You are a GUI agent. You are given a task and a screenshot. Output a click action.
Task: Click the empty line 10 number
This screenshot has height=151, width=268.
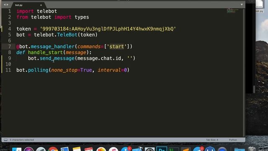click(8, 64)
